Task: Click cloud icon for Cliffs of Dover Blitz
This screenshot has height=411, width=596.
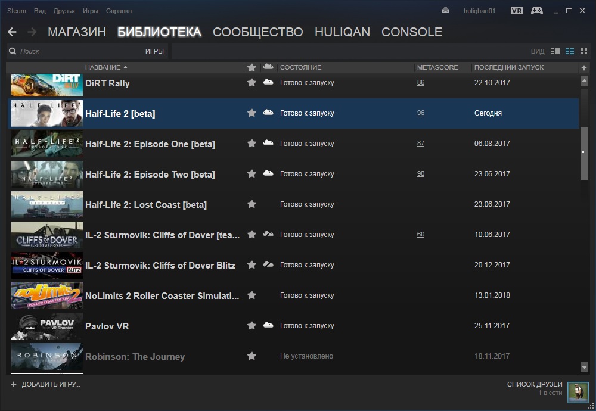Action: pos(268,264)
